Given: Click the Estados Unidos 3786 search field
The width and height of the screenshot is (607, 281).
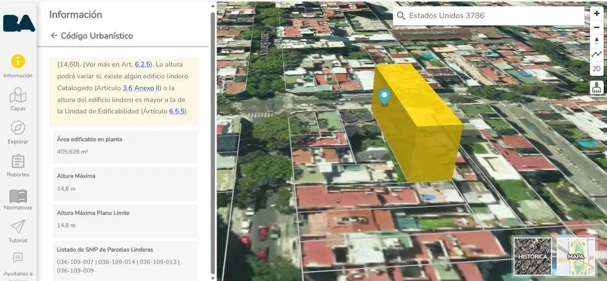Looking at the screenshot, I should (489, 16).
